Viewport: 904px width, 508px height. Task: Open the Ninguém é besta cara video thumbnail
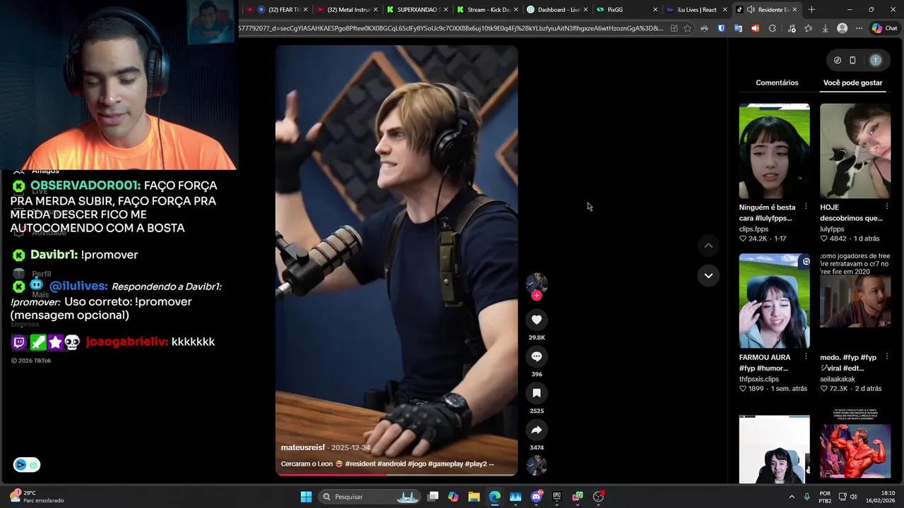pyautogui.click(x=774, y=151)
